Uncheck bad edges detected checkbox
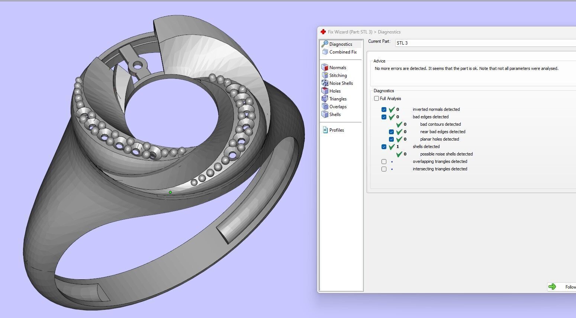This screenshot has width=576, height=318. click(384, 117)
